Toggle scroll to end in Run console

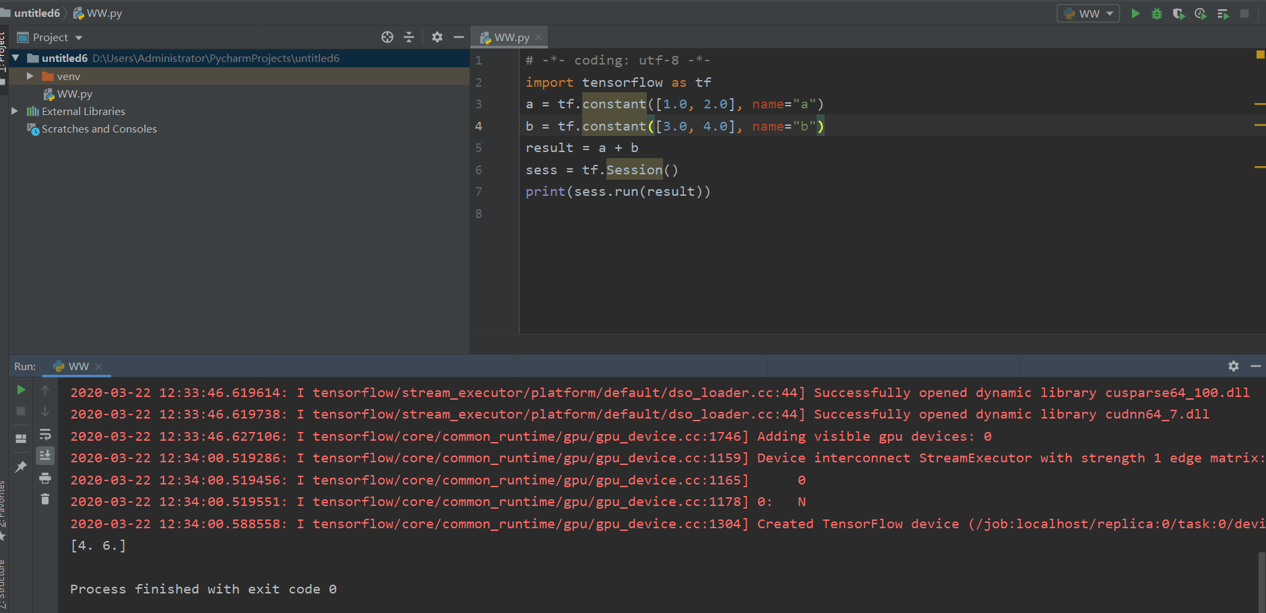[45, 456]
